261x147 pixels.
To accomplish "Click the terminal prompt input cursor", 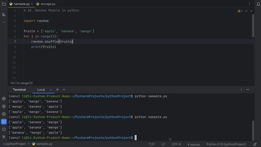I will (136, 138).
